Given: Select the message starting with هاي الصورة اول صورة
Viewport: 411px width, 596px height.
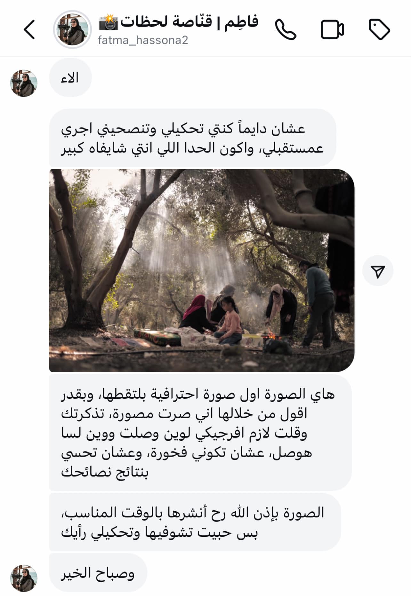Looking at the screenshot, I should point(200,433).
